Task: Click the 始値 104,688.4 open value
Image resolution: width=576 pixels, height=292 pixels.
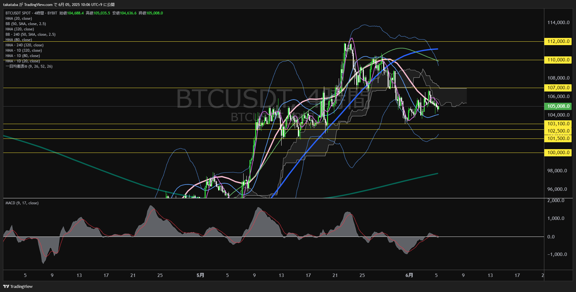Action: 72,13
